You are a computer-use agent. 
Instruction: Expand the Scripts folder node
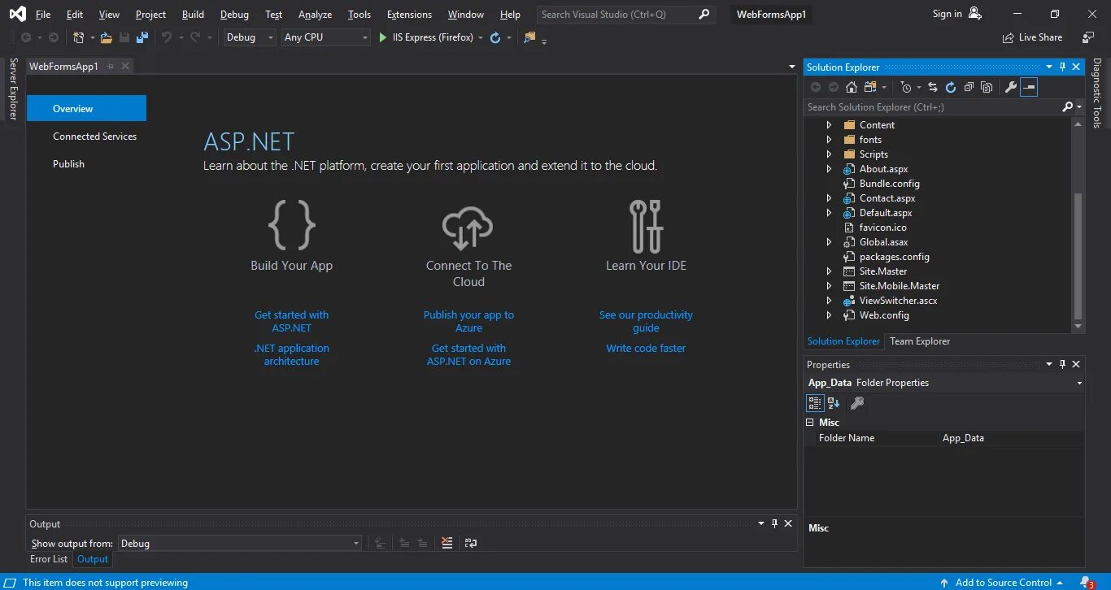coord(829,154)
